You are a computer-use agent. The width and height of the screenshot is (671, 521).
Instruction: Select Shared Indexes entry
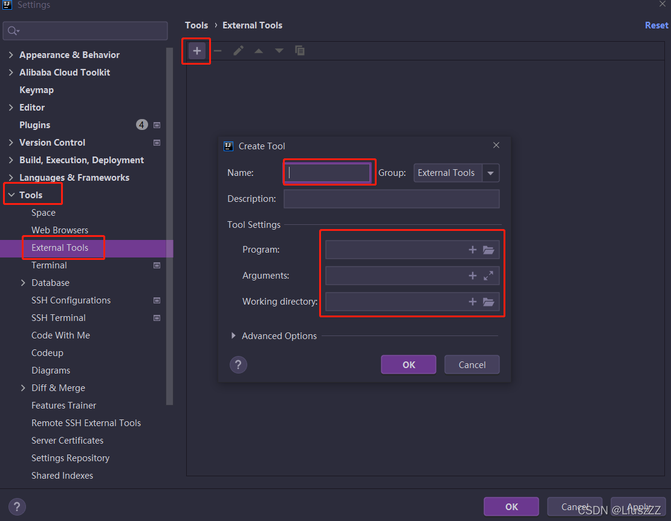tap(62, 476)
